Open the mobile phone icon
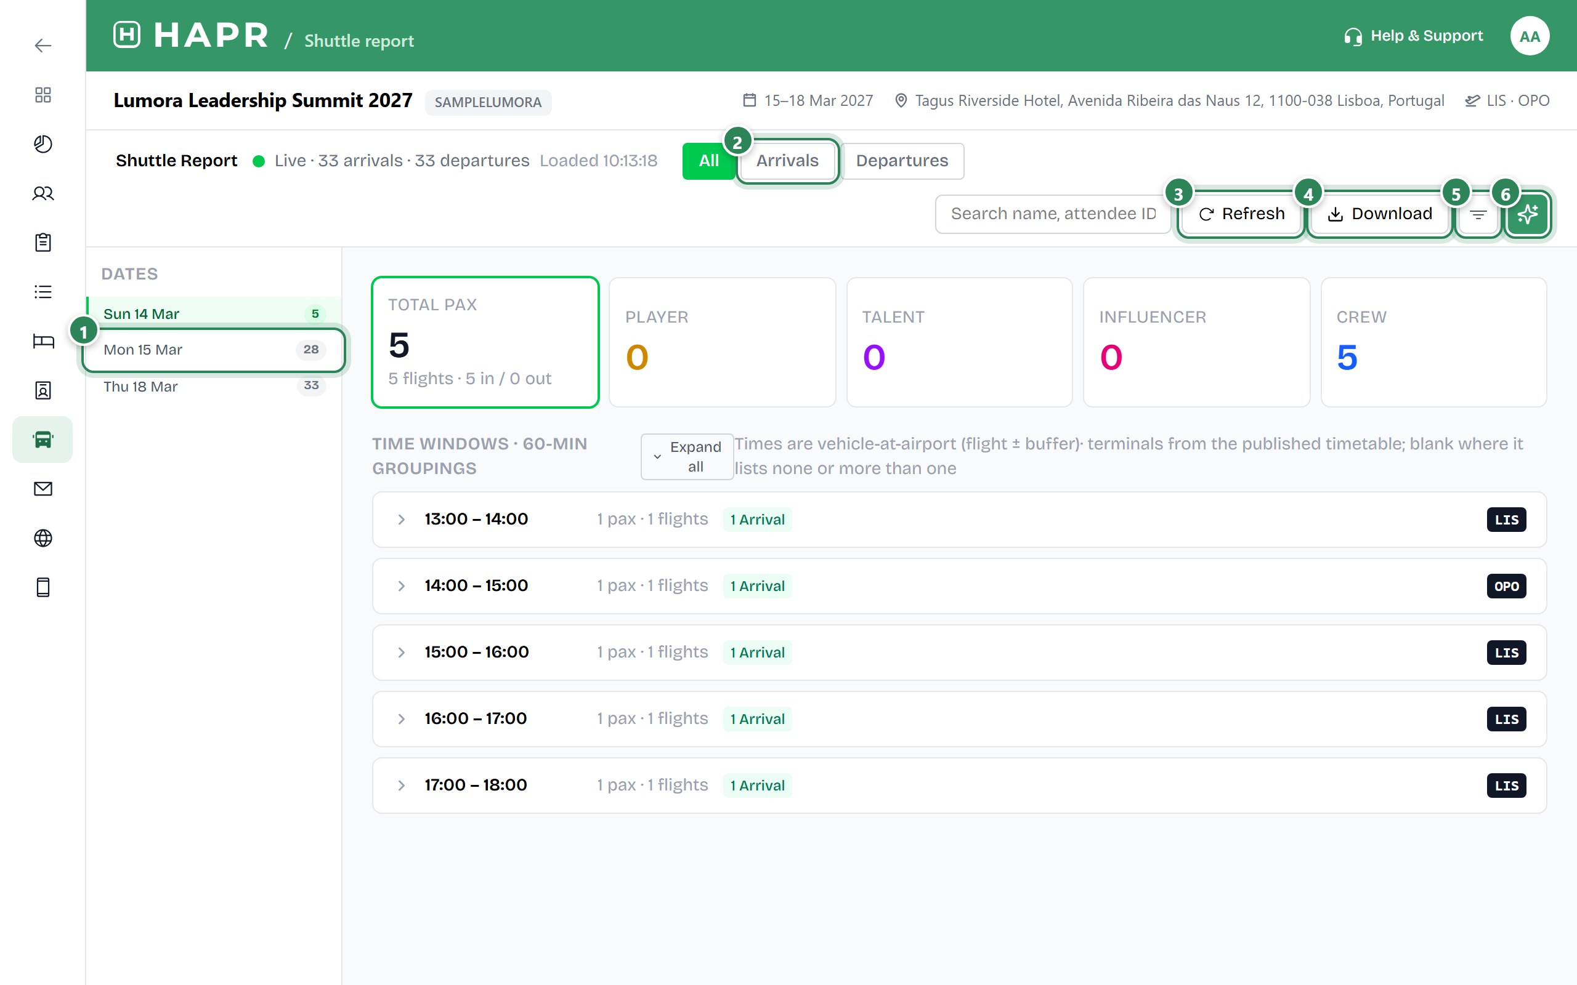The image size is (1577, 985). click(x=43, y=587)
